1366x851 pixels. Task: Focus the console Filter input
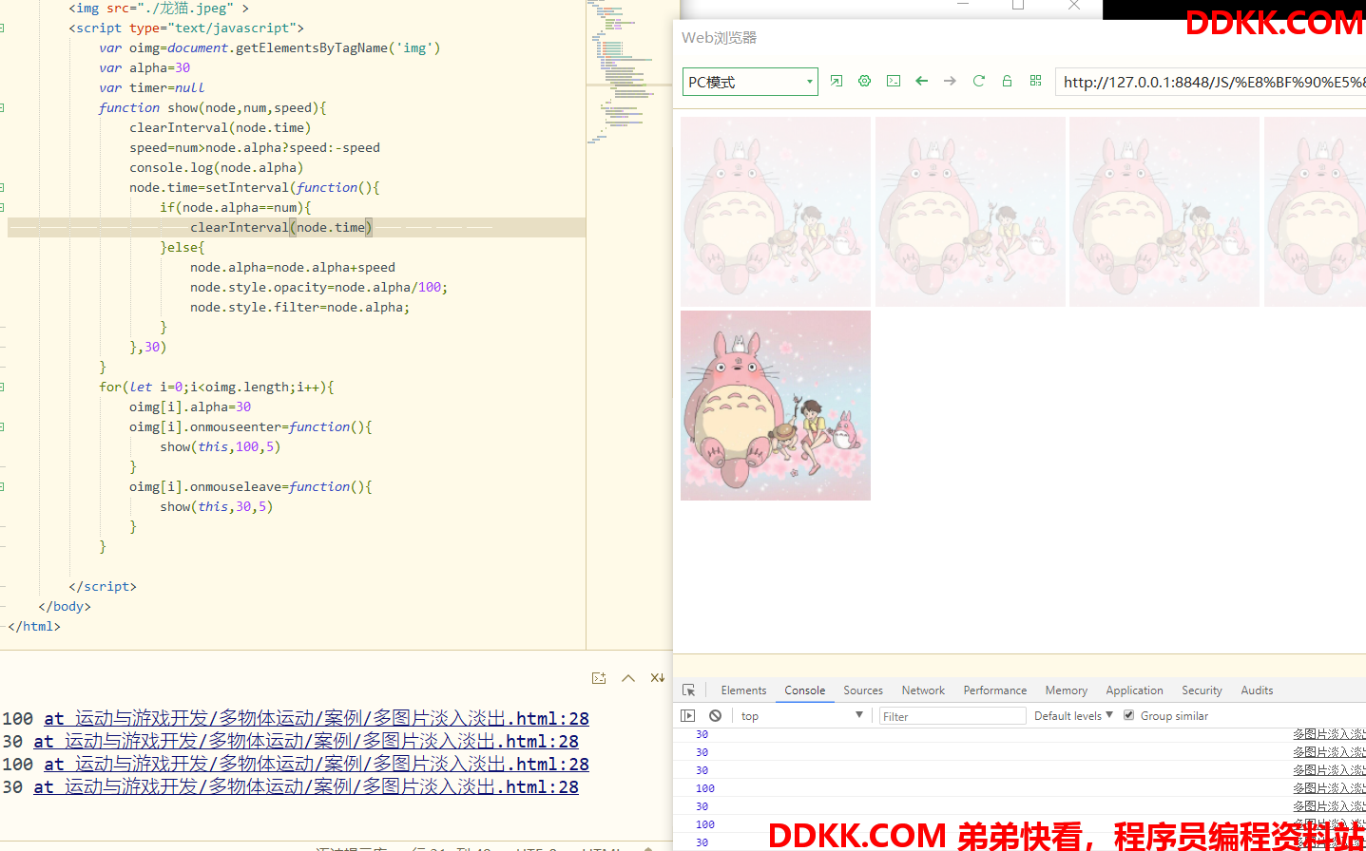[x=952, y=716]
